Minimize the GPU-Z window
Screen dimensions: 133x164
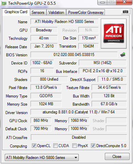coord(102,2)
